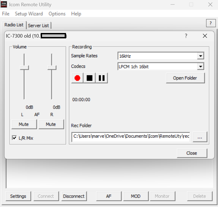Viewport: 218px width, 207px height.
Task: Toggle the L/R Mix checkbox
Action: 15,138
